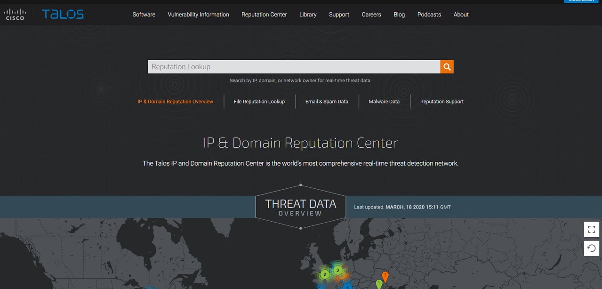The width and height of the screenshot is (602, 289).
Task: Click the THREAT DATA OVERVIEW hexagon title
Action: pyautogui.click(x=301, y=207)
